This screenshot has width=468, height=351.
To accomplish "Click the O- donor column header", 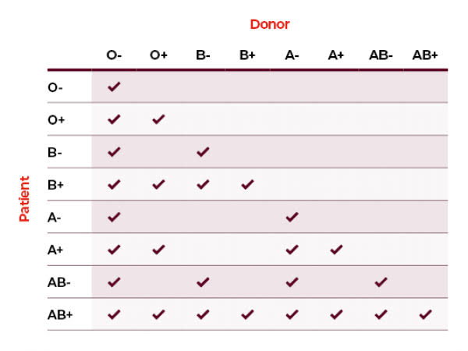I will click(114, 55).
